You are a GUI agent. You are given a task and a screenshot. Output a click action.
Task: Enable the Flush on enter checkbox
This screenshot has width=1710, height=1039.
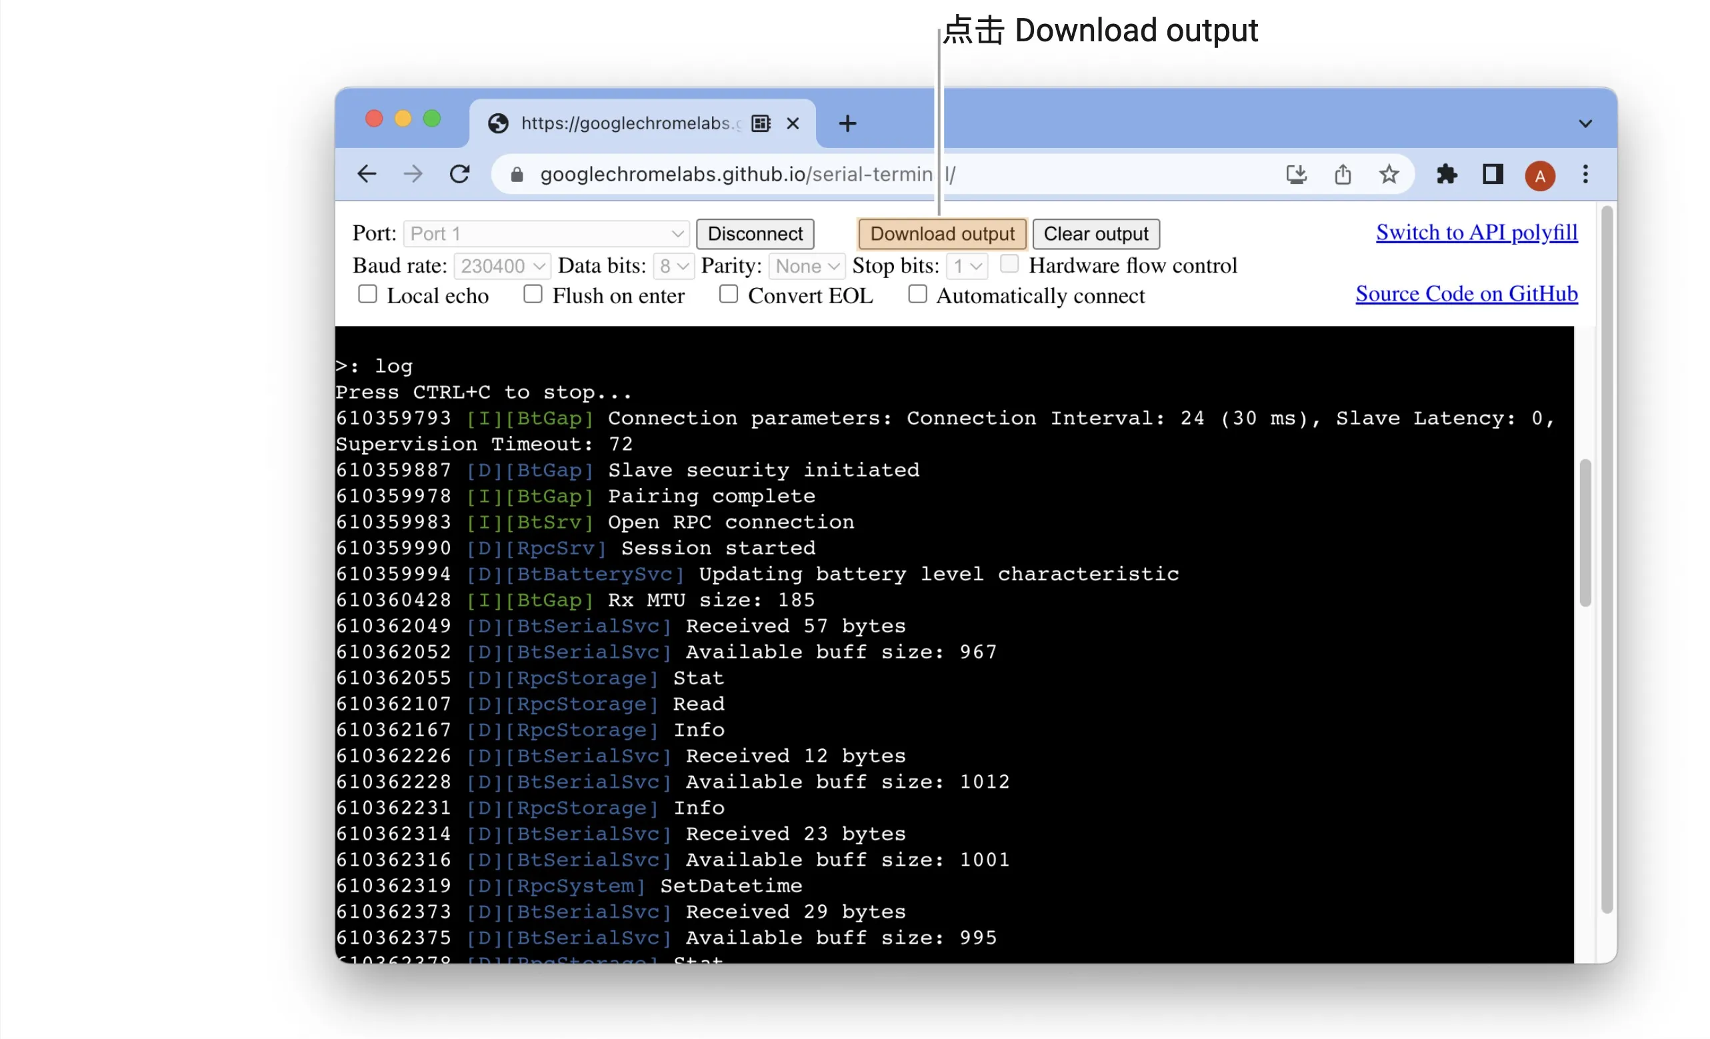pyautogui.click(x=532, y=294)
